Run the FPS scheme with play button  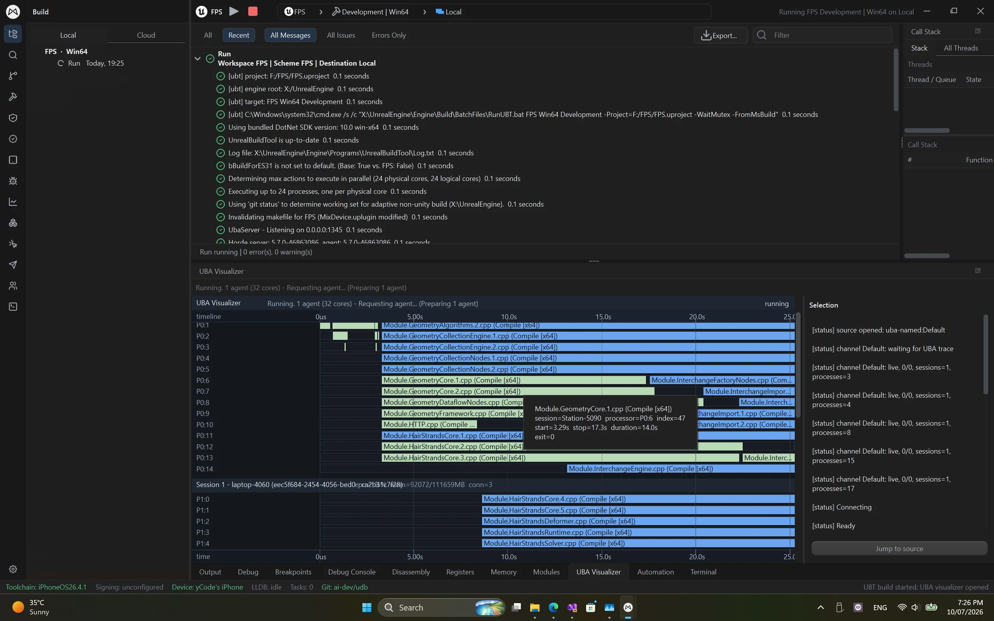[234, 12]
